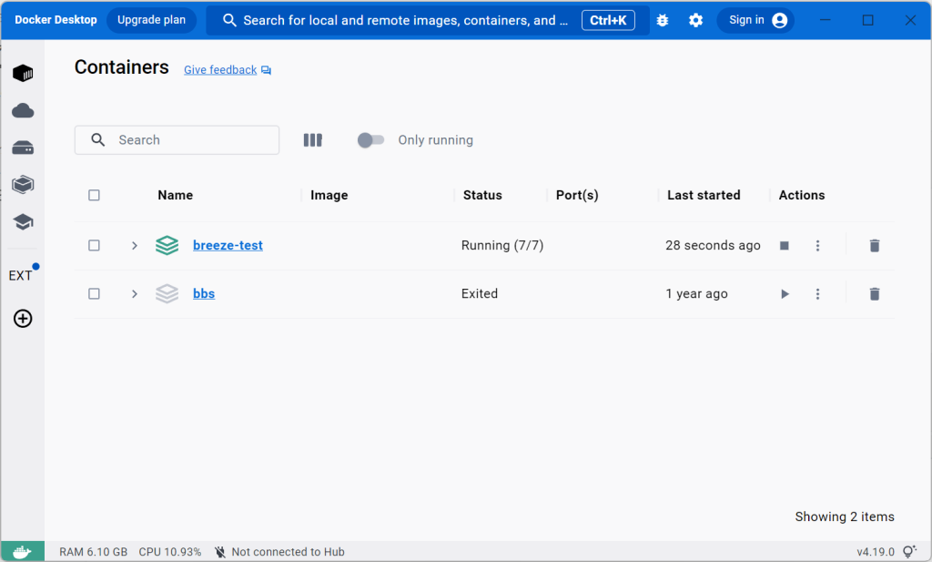Viewport: 932px width, 562px height.
Task: Open the Images section from the sidebar
Action: pyautogui.click(x=22, y=184)
